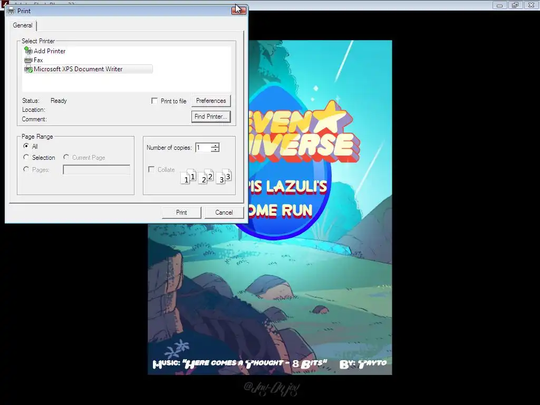Click the 3-3 collate page icon
Viewport: 540px width, 405px height.
coord(224,177)
